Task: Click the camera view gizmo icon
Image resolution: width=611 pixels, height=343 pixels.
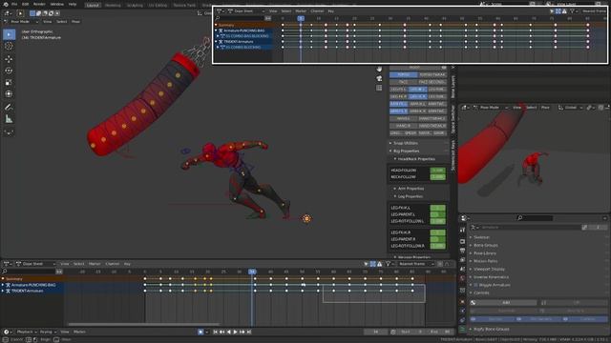Action: (x=379, y=78)
